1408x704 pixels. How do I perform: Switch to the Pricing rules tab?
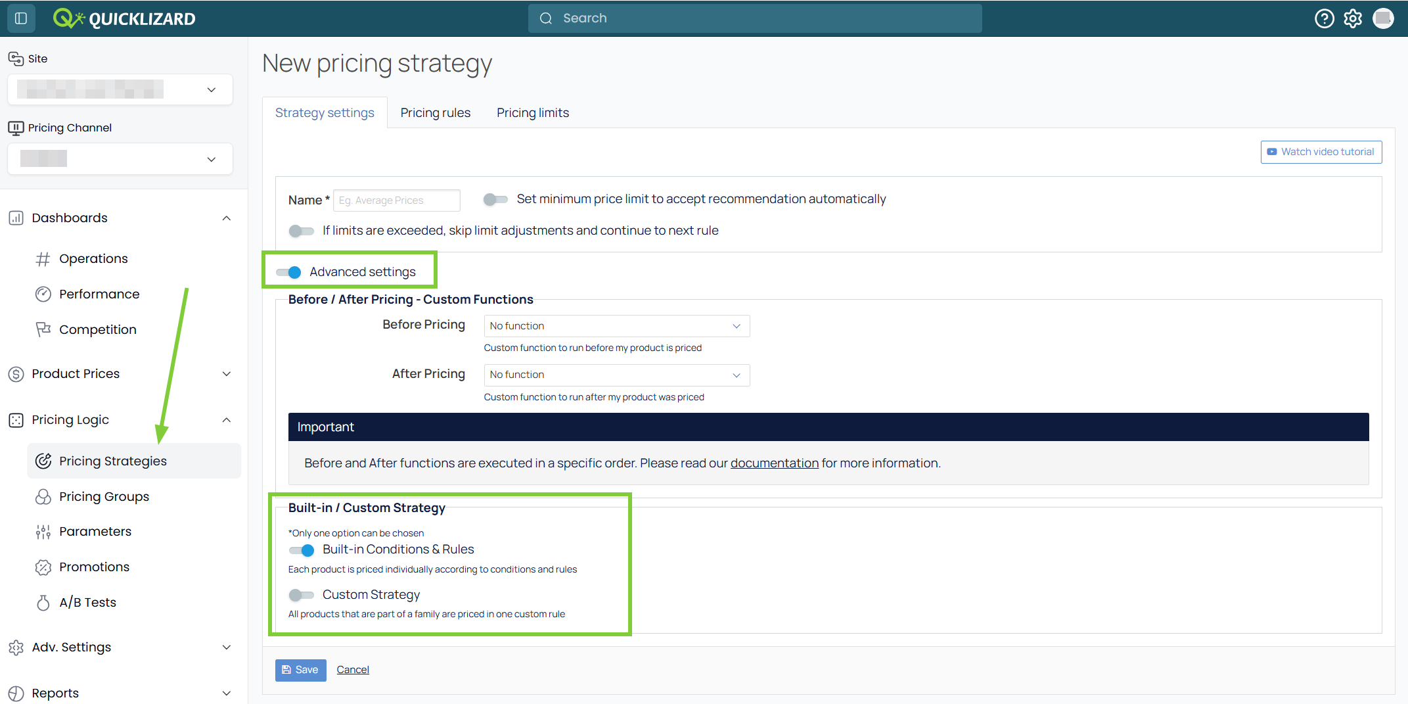tap(436, 112)
